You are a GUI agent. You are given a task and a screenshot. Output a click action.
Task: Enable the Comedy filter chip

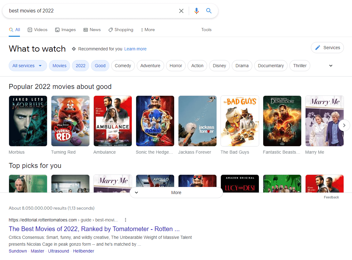pyautogui.click(x=123, y=66)
